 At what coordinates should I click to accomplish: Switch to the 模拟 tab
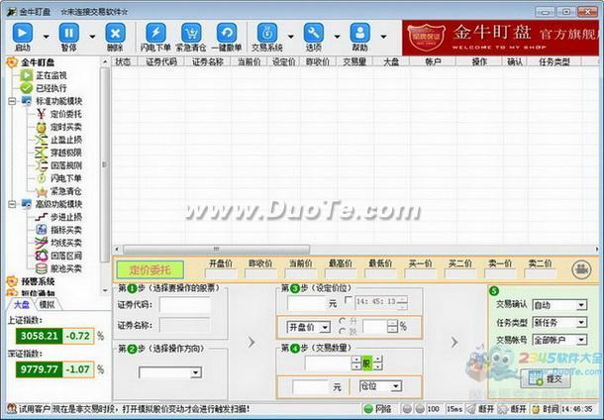coord(47,304)
